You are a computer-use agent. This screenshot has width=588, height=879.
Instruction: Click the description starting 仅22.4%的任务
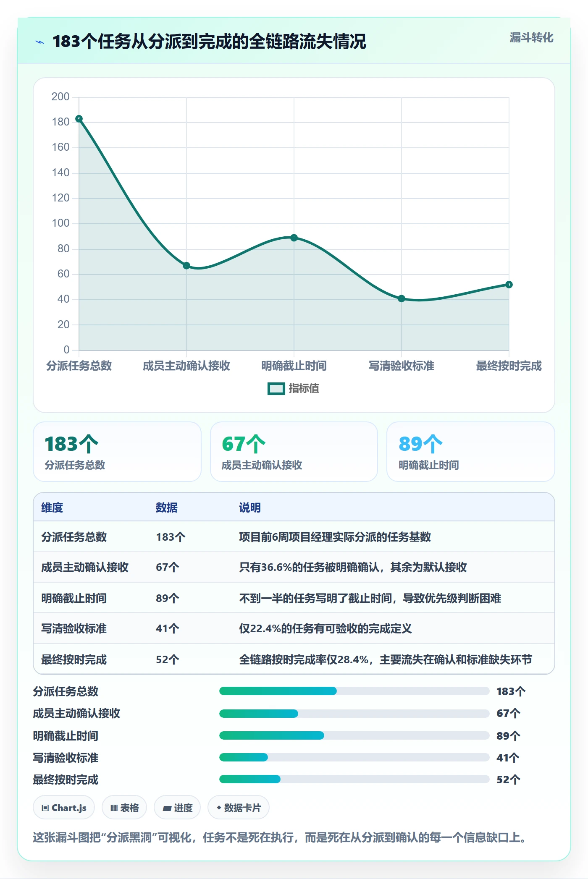[325, 628]
